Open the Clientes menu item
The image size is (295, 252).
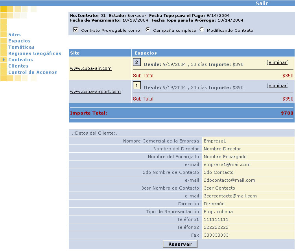(x=18, y=66)
